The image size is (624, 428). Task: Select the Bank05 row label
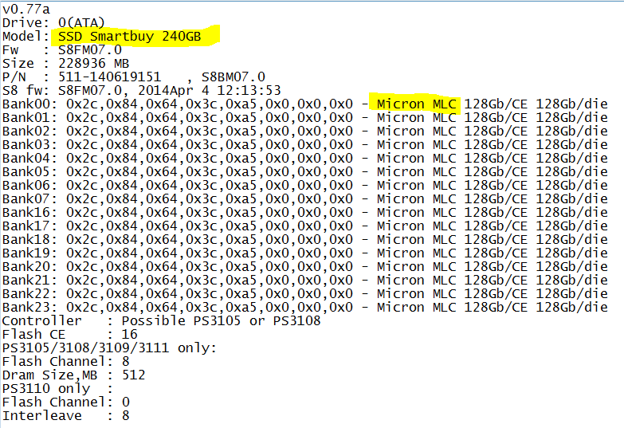29,171
